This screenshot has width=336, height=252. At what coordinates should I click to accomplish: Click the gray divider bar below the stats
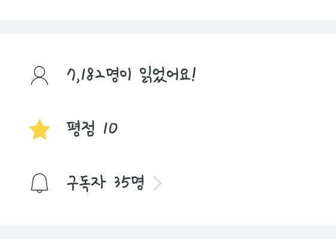(x=168, y=232)
